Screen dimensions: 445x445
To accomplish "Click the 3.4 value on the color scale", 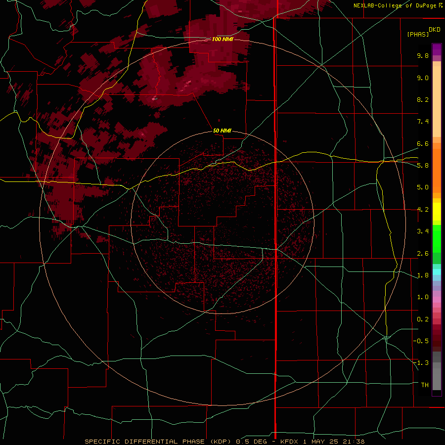I will 423,231.
